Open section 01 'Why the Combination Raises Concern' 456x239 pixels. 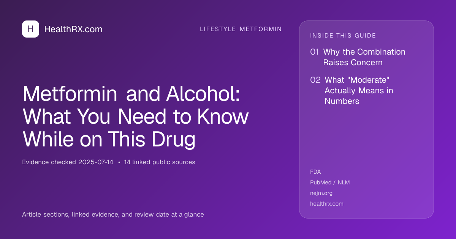pyautogui.click(x=358, y=57)
